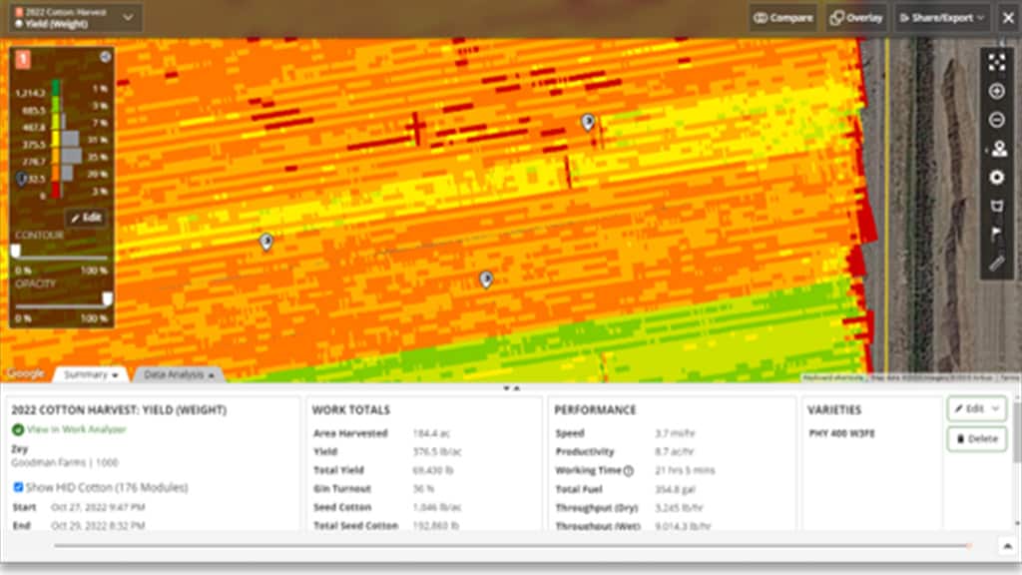Open map settings gear icon
The width and height of the screenshot is (1022, 575).
(x=997, y=178)
